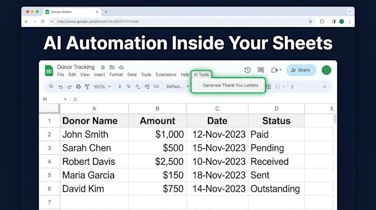Screen dimensions: 376x210
Task: Open Chrome three-dot menu
Action: pos(349,22)
